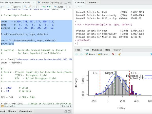Switch to the Process Capability script tab
The image size is (152, 114).
[x=49, y=3]
